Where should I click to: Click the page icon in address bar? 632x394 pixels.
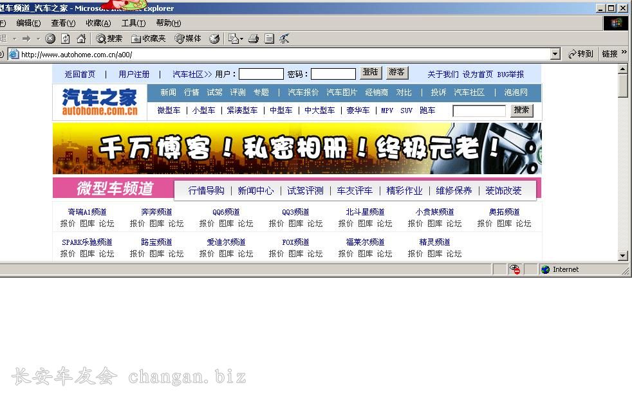tap(14, 54)
